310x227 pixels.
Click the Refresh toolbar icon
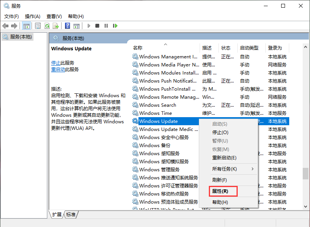point(47,26)
